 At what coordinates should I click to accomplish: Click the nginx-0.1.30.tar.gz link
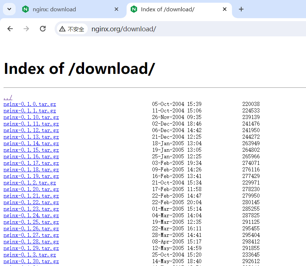tap(31, 261)
